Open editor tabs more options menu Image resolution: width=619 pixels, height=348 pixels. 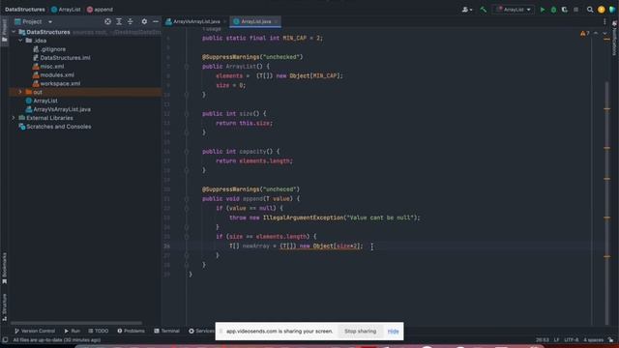pyautogui.click(x=604, y=21)
